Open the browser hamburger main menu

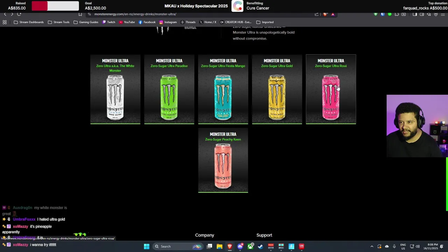coord(443,14)
